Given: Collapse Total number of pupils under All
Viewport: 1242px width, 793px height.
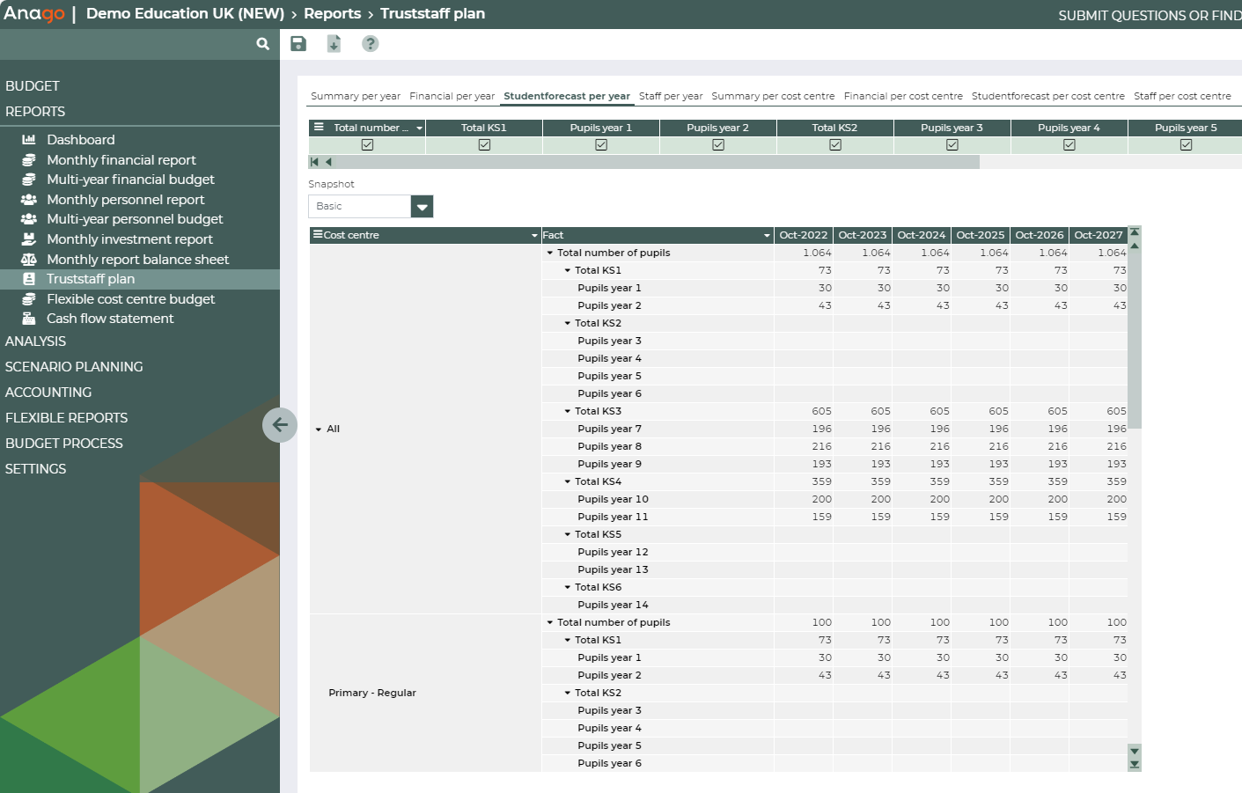Looking at the screenshot, I should (550, 253).
